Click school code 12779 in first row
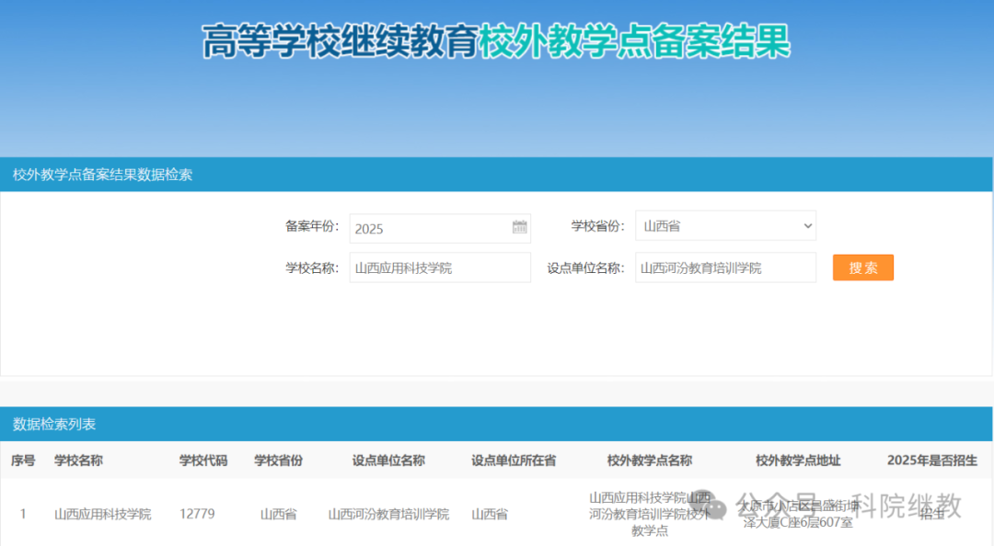 pyautogui.click(x=197, y=514)
